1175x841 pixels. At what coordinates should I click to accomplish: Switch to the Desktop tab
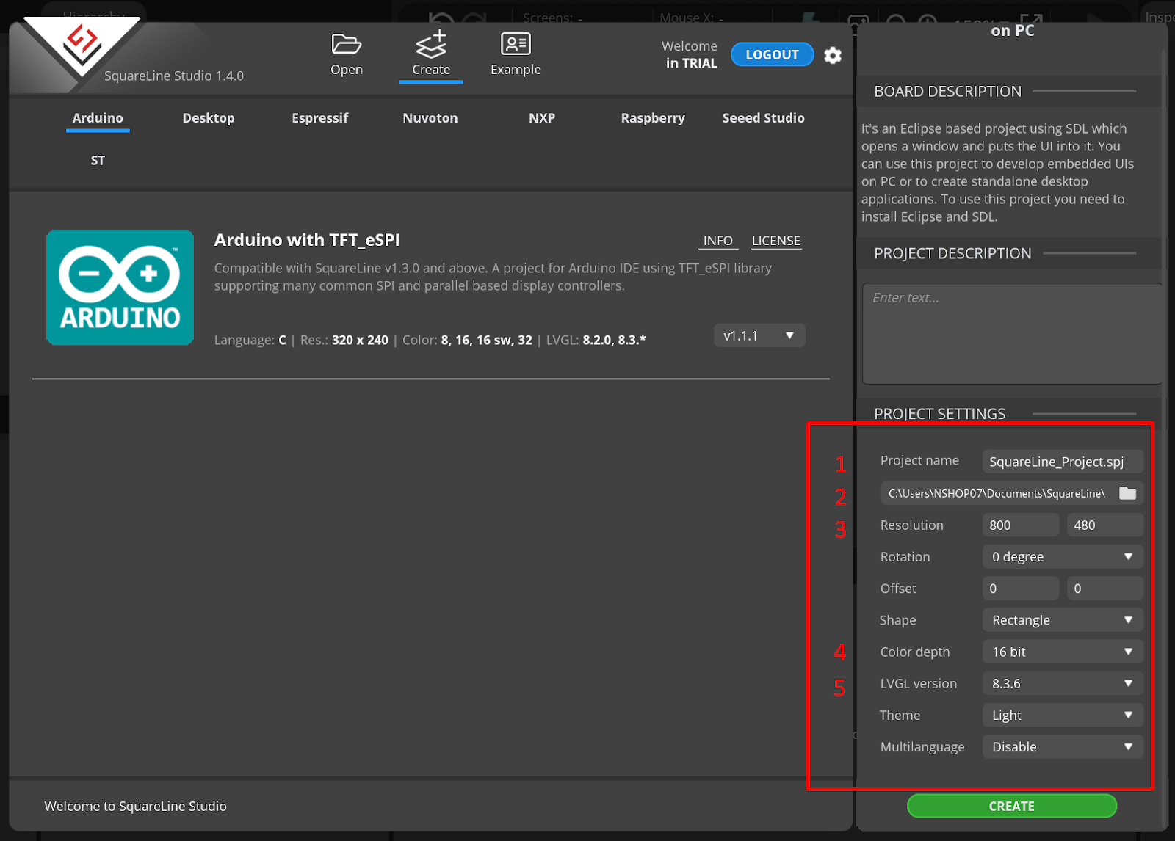click(209, 118)
